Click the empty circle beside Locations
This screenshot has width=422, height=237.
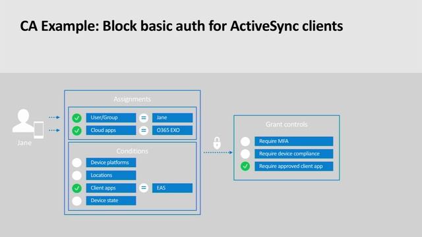point(76,176)
